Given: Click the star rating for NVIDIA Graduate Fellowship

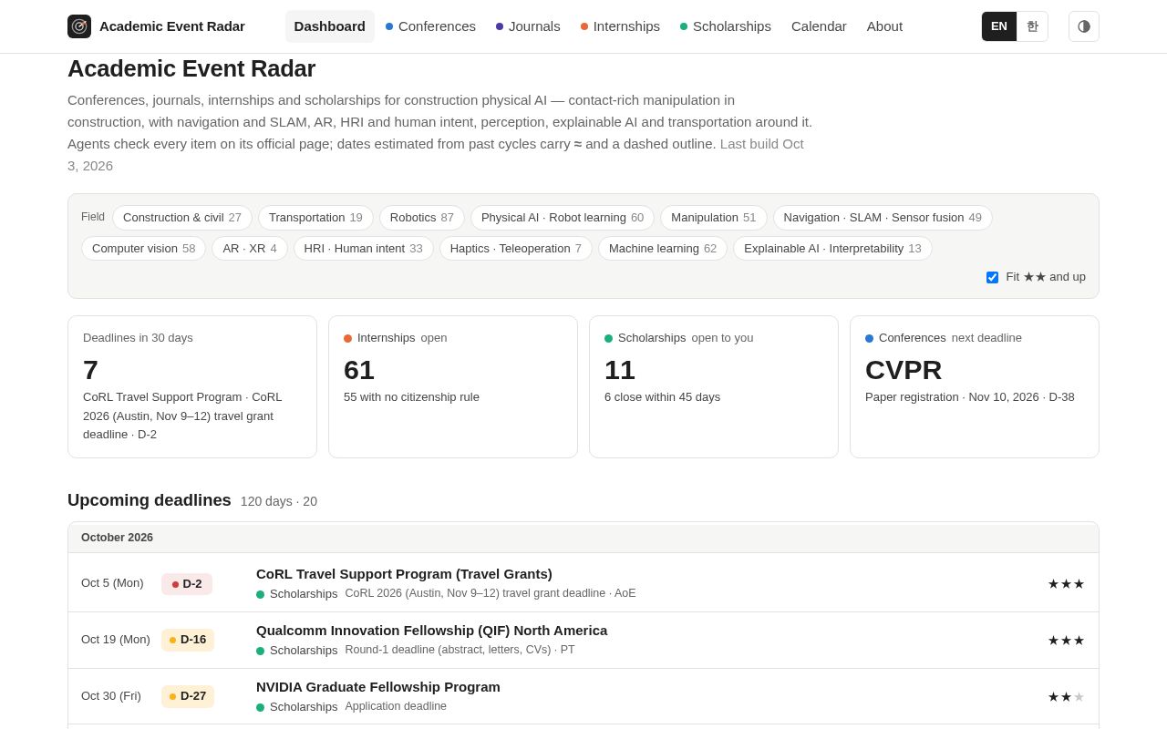Looking at the screenshot, I should (x=1066, y=697).
